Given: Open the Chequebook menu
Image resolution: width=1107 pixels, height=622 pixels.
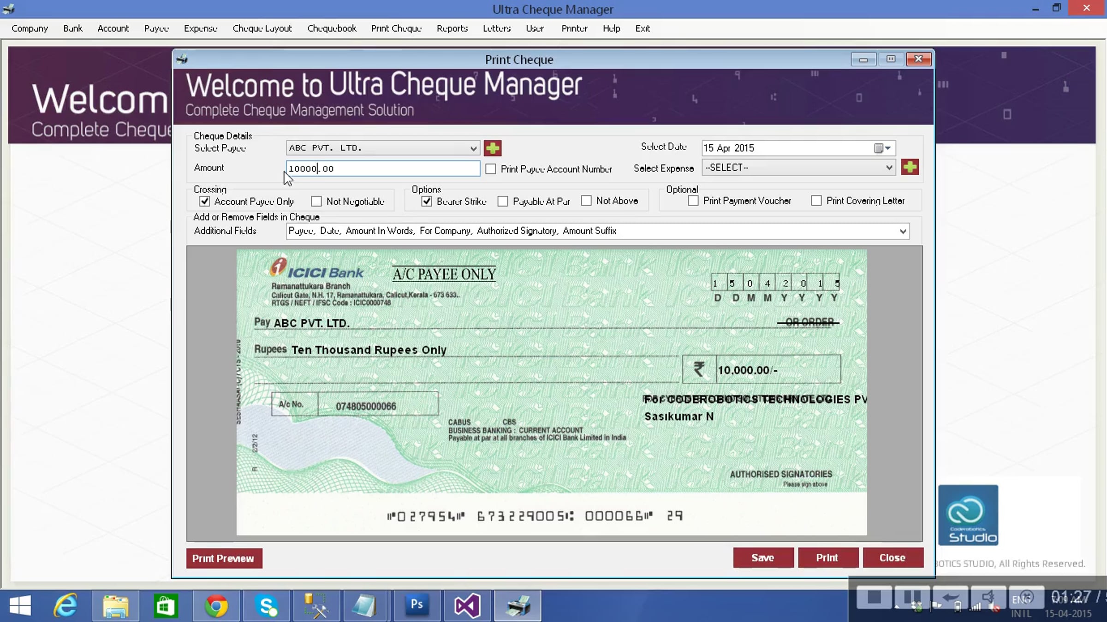Looking at the screenshot, I should click(x=332, y=29).
